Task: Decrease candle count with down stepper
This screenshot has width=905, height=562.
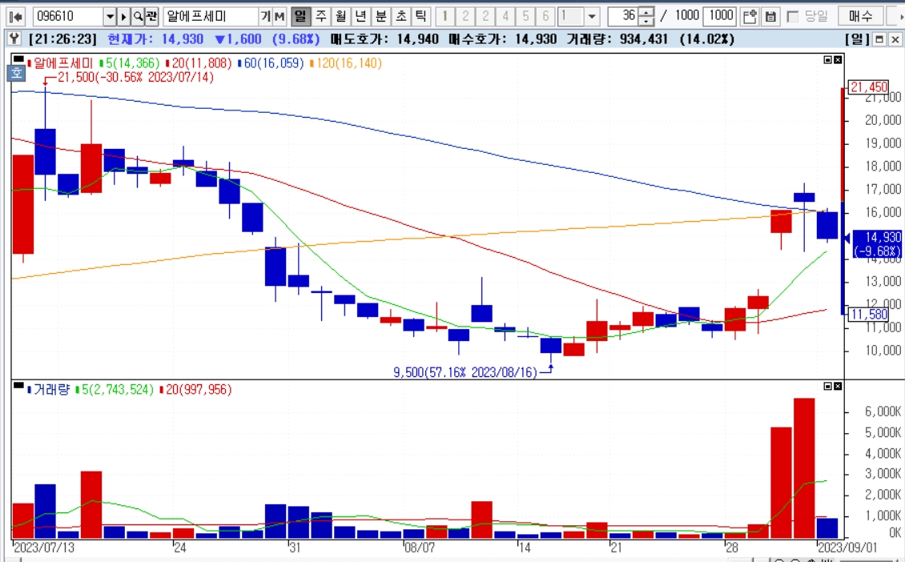Action: pyautogui.click(x=646, y=22)
